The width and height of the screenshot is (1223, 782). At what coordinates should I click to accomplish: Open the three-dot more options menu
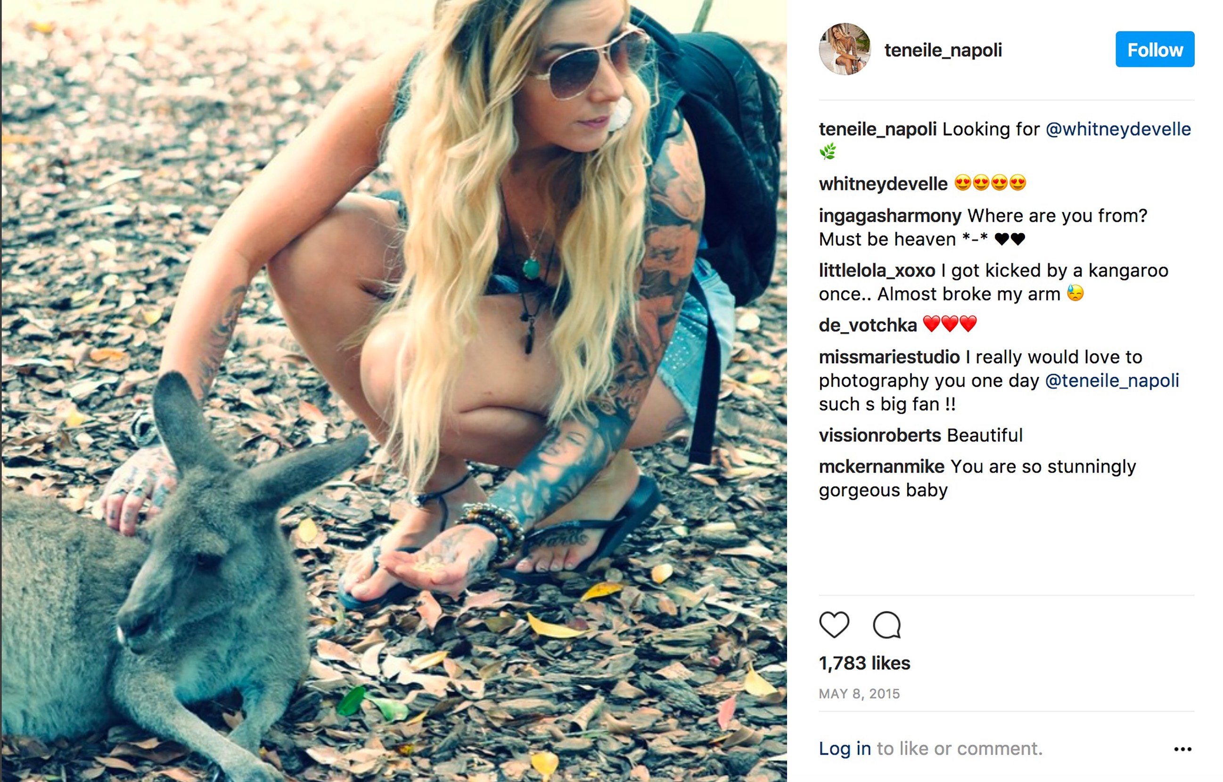pyautogui.click(x=1182, y=749)
